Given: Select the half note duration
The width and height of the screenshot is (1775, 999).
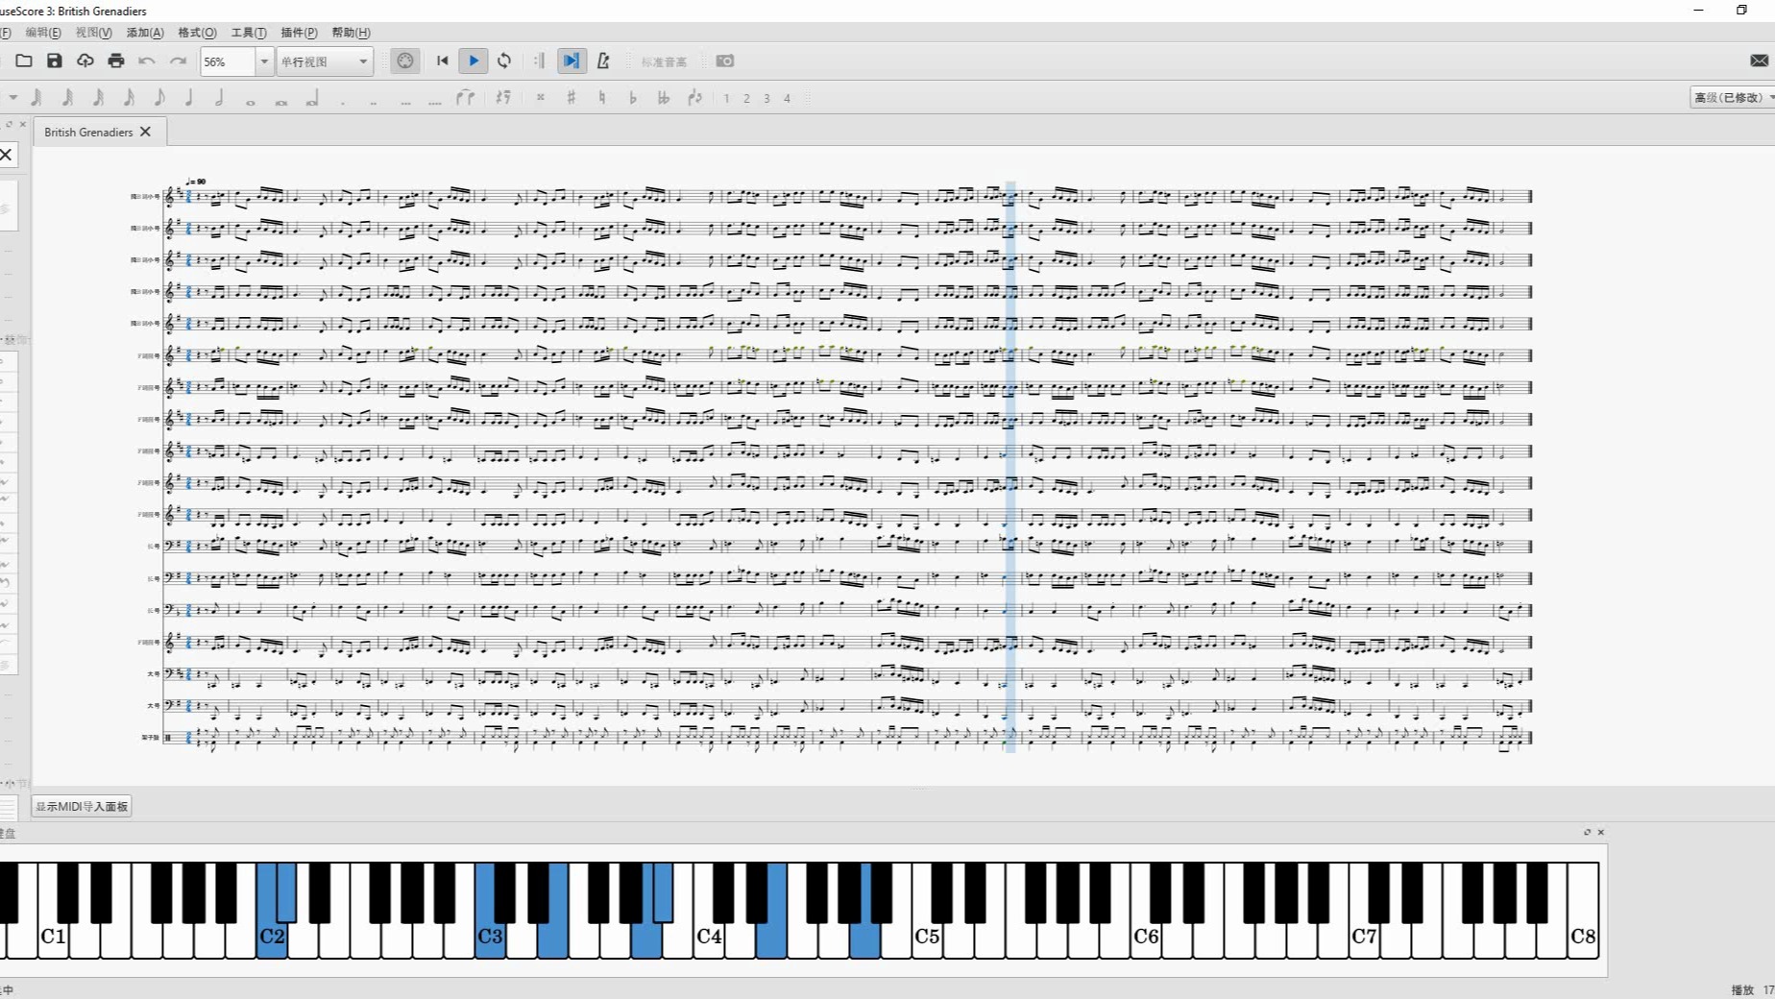Looking at the screenshot, I should coord(220,97).
